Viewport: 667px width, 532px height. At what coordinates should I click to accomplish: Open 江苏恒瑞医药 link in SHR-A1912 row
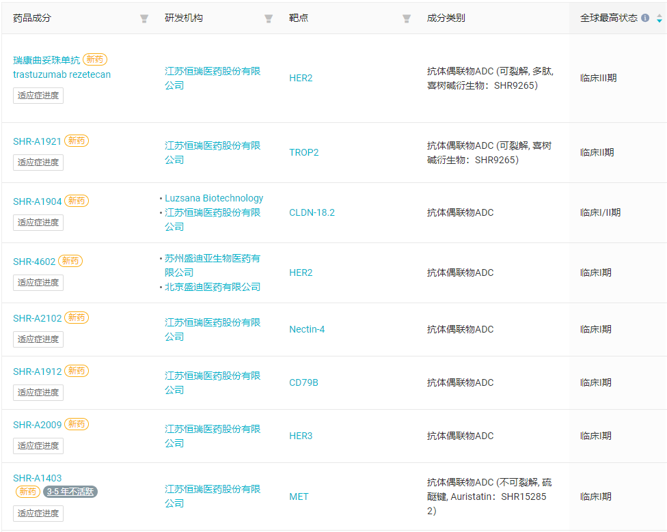(x=213, y=383)
